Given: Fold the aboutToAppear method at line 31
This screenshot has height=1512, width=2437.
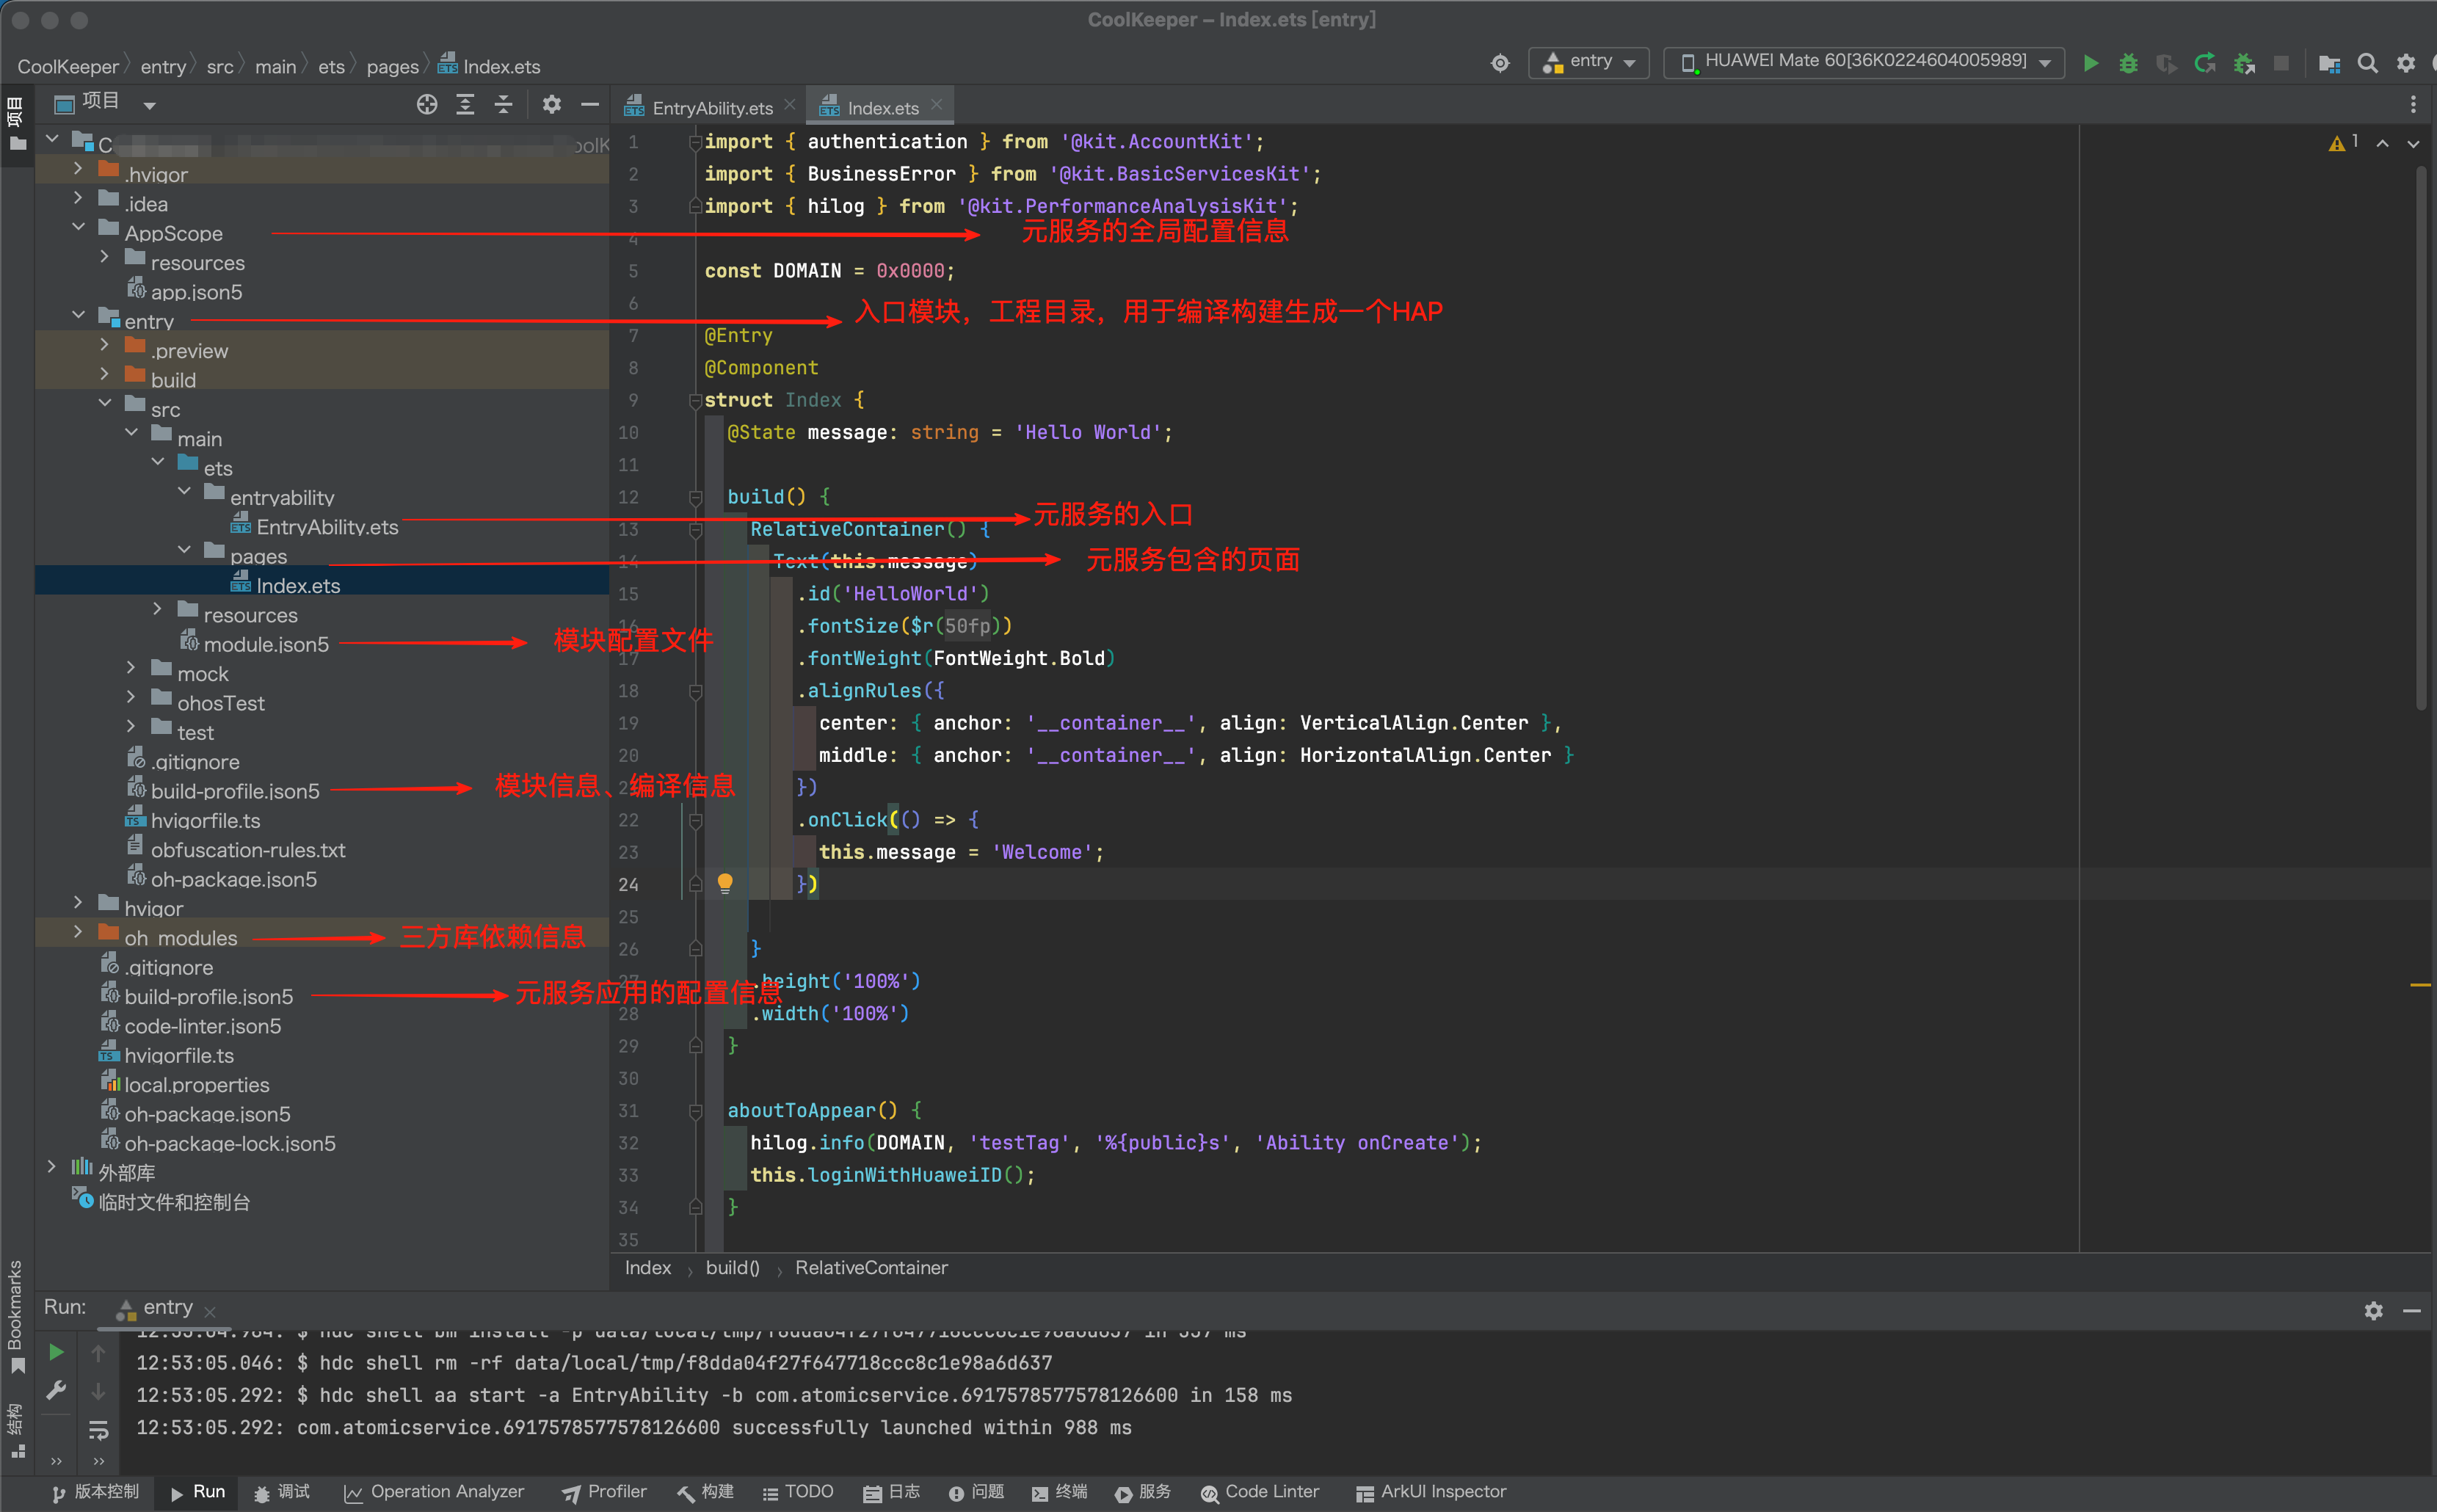Looking at the screenshot, I should (695, 1110).
